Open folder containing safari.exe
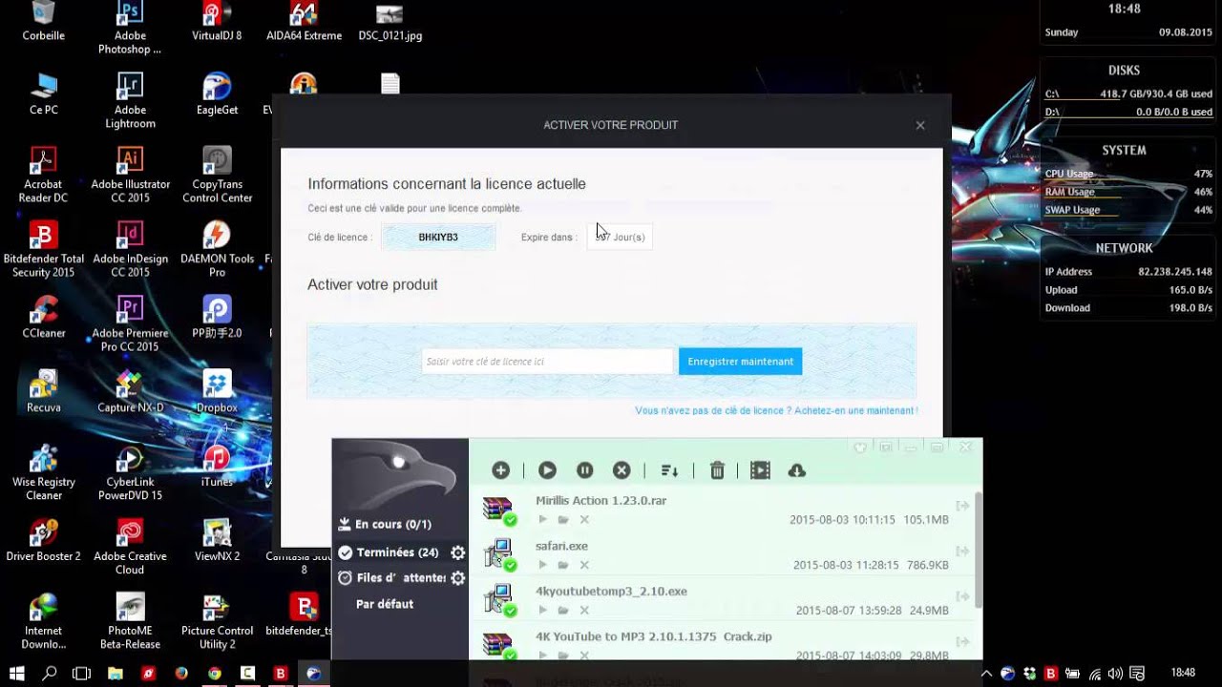 point(563,566)
